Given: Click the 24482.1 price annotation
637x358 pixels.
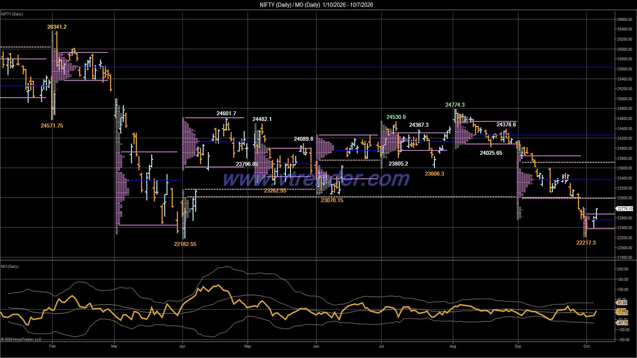Looking at the screenshot, I should pos(262,119).
